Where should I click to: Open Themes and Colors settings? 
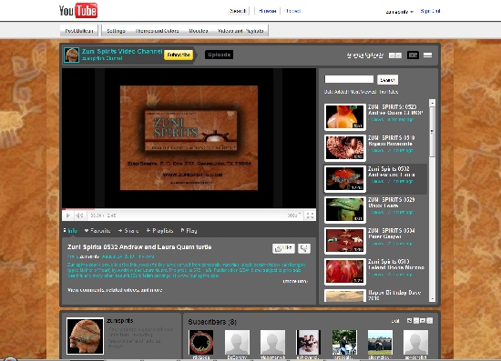[158, 31]
